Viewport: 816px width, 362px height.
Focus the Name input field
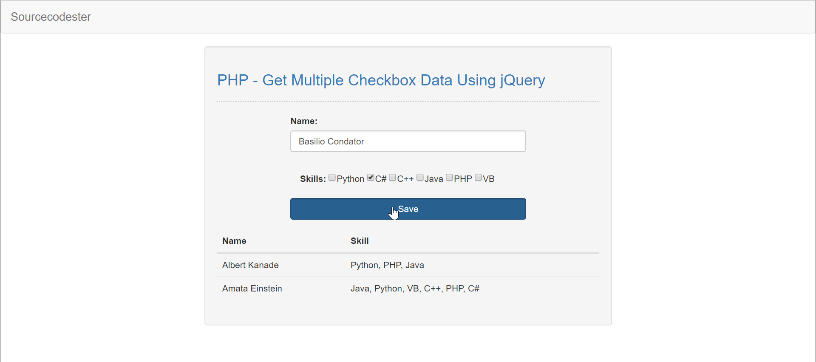(408, 141)
